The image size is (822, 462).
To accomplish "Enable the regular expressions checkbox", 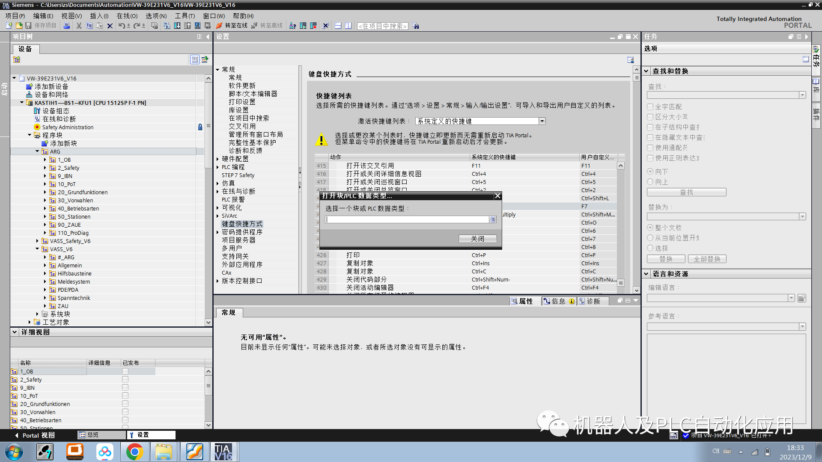I will (x=650, y=158).
